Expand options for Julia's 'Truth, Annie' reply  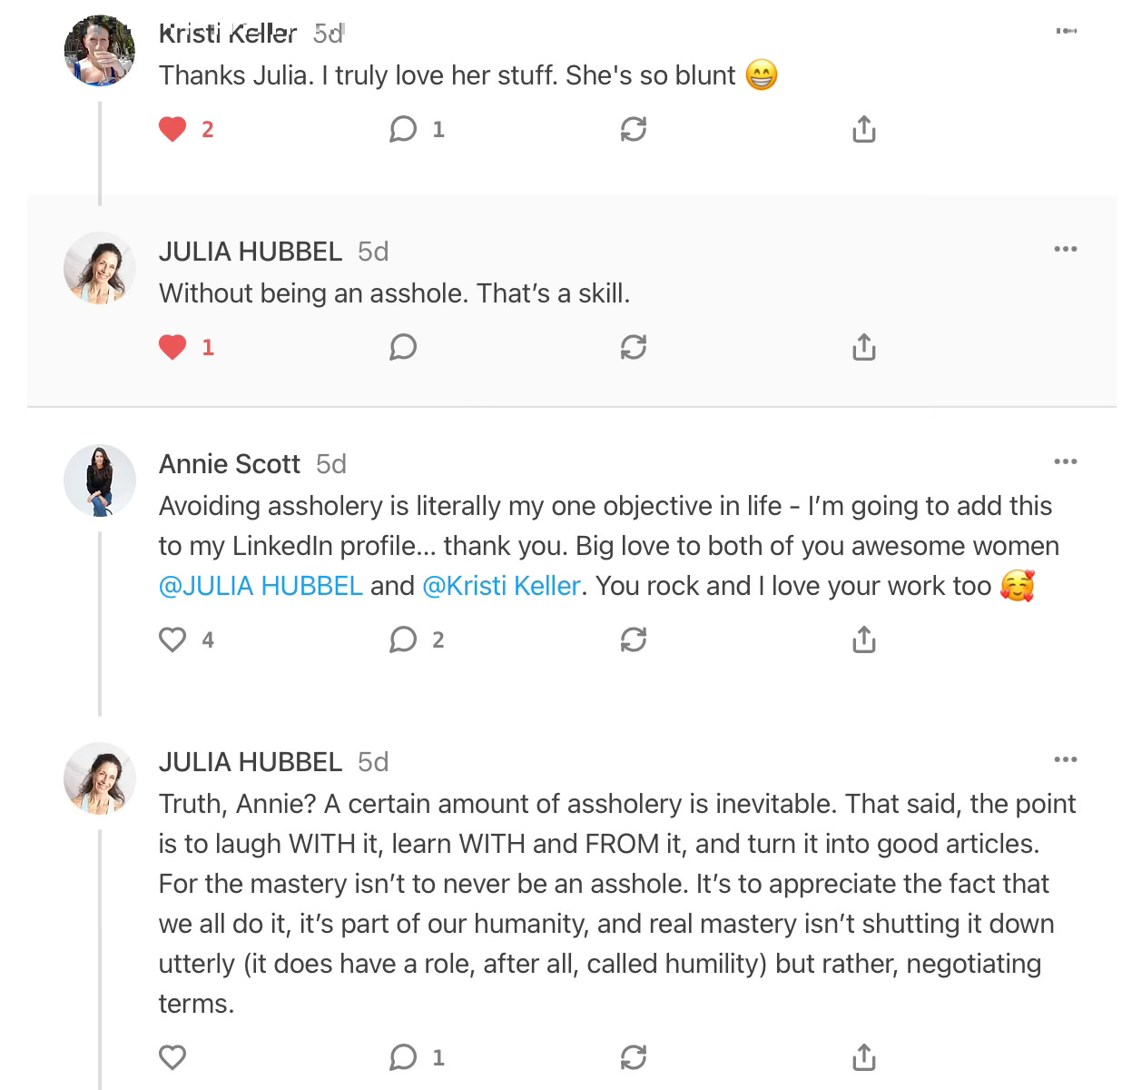pos(1066,759)
